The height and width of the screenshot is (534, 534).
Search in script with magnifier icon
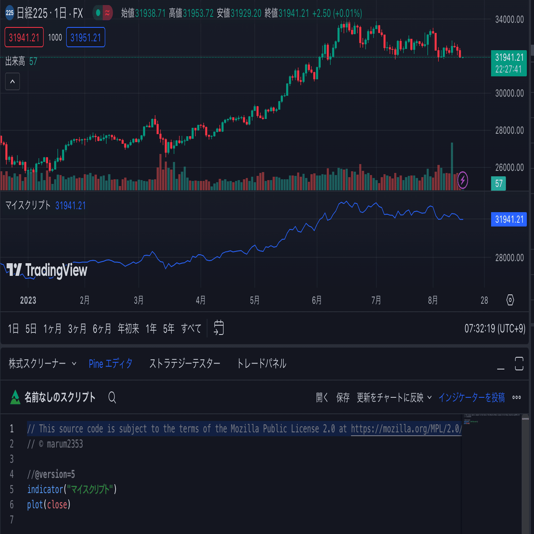click(x=112, y=397)
